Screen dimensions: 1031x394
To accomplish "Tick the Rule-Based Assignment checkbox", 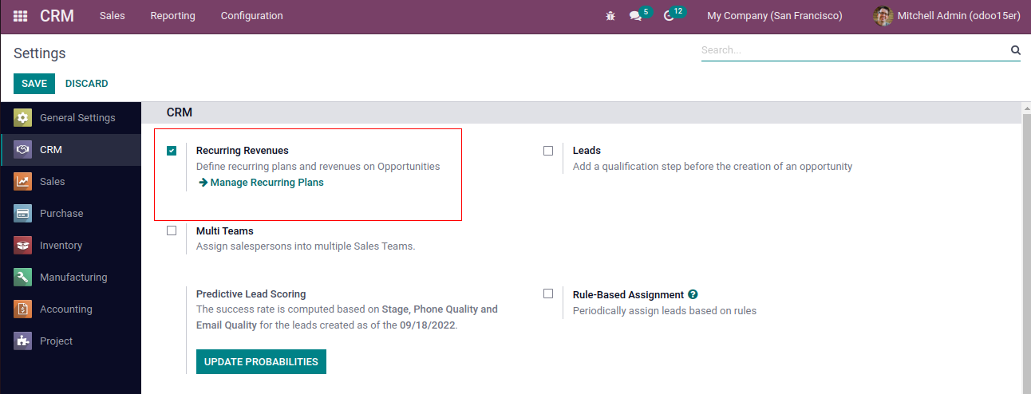I will tap(548, 294).
